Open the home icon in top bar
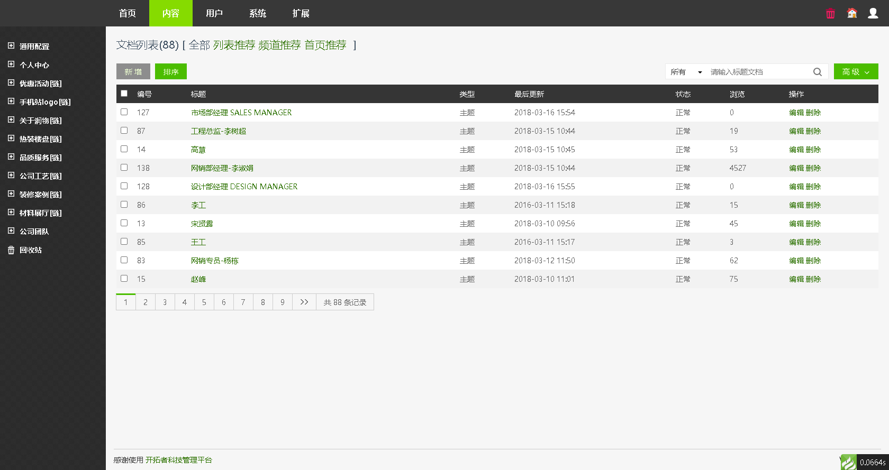 [852, 13]
